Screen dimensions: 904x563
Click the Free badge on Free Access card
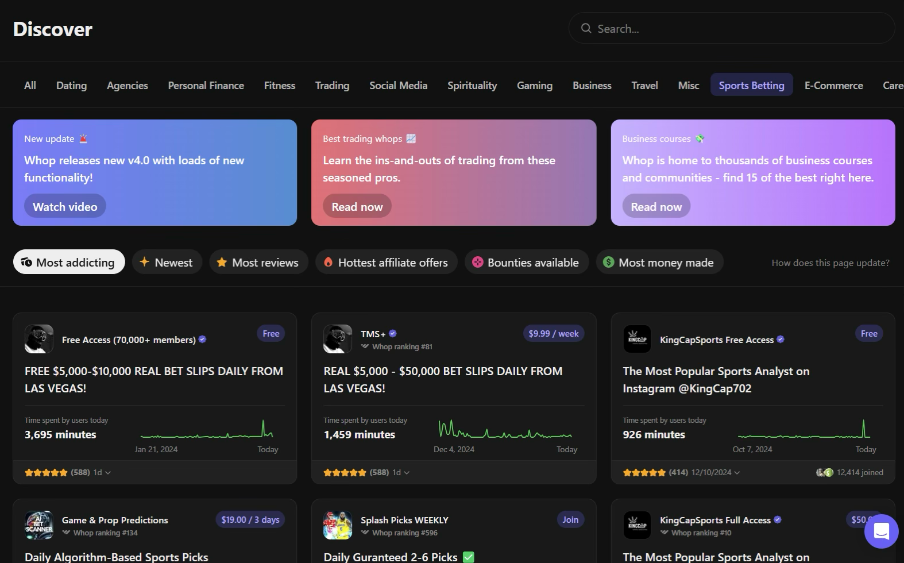coord(271,333)
